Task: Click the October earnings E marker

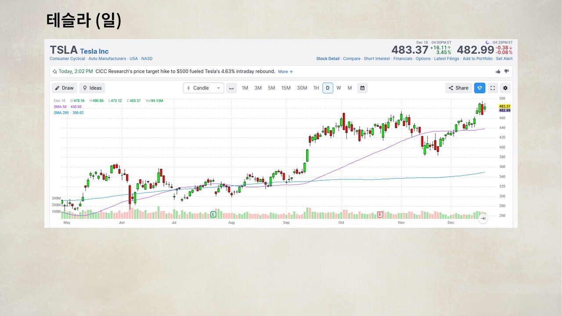Action: 380,214
